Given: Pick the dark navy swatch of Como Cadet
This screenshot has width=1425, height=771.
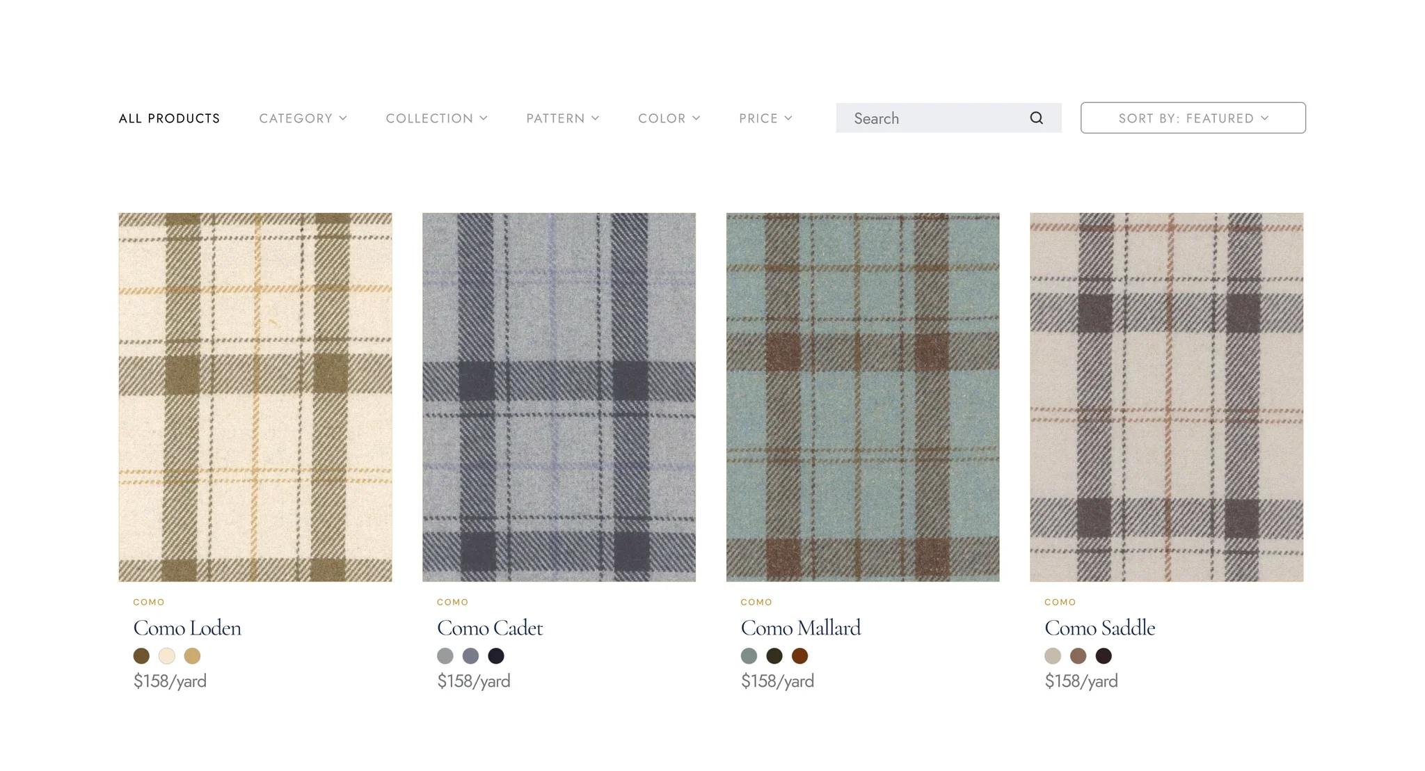Looking at the screenshot, I should point(496,655).
